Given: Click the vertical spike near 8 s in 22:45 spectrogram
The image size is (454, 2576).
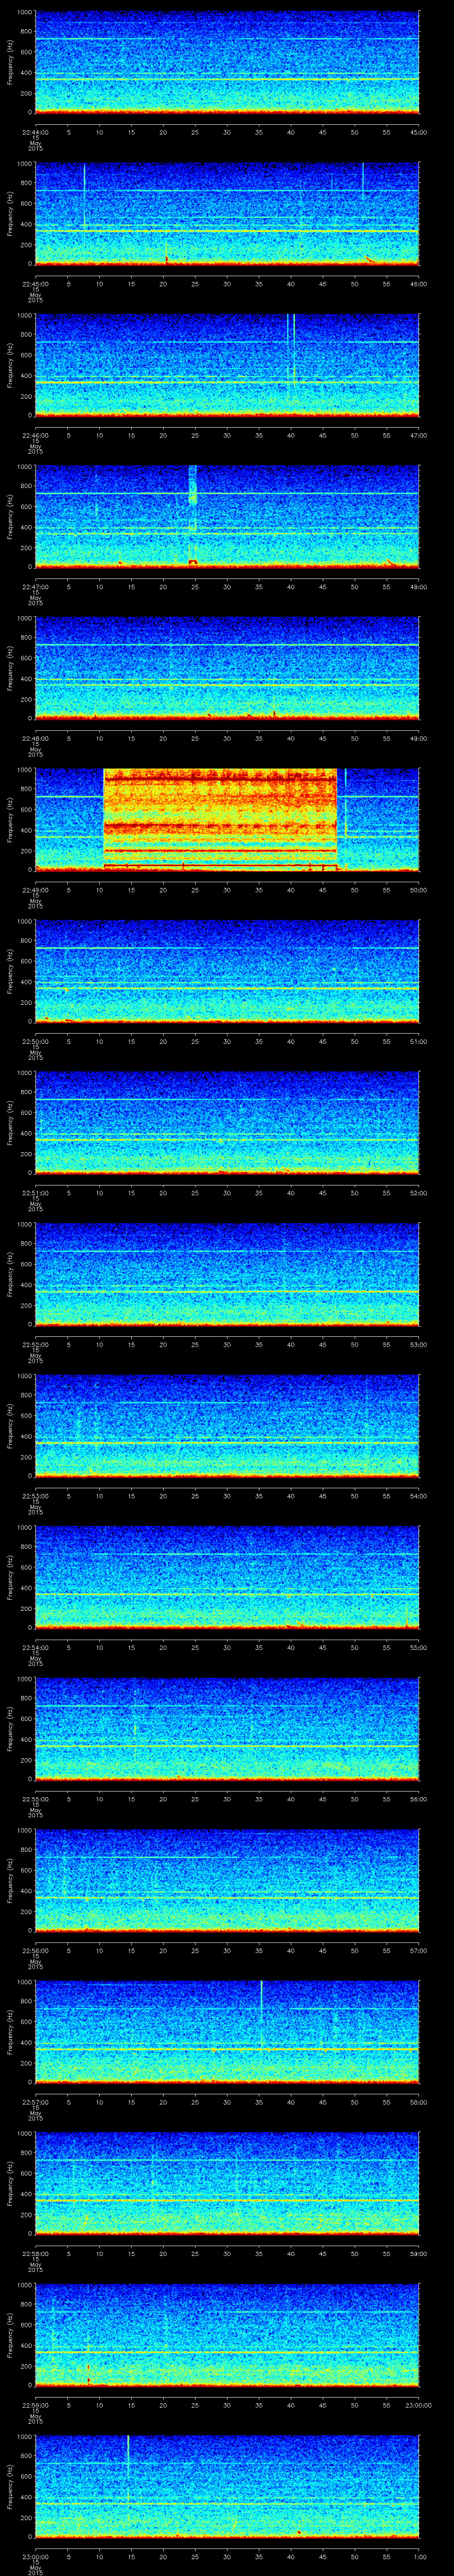Looking at the screenshot, I should coord(84,195).
